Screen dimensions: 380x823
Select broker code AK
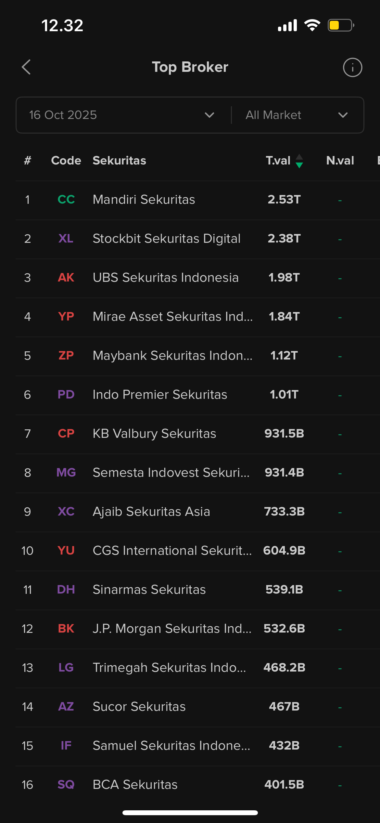click(x=66, y=278)
